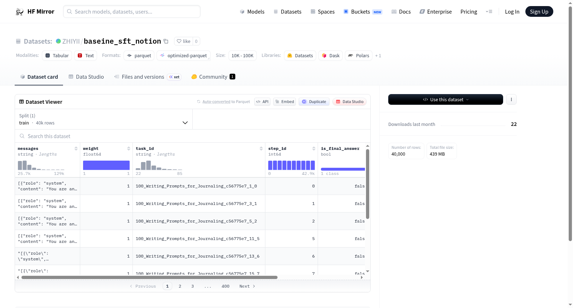Click Log In
Screen dimensions: 573x308
[512, 12]
